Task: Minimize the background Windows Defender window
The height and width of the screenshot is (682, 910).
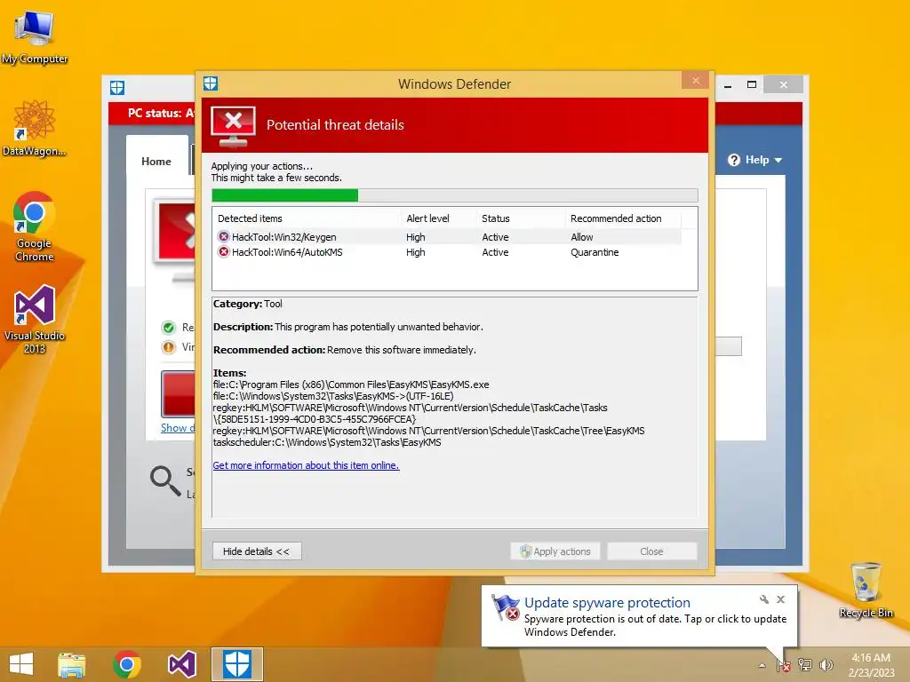Action: (728, 85)
